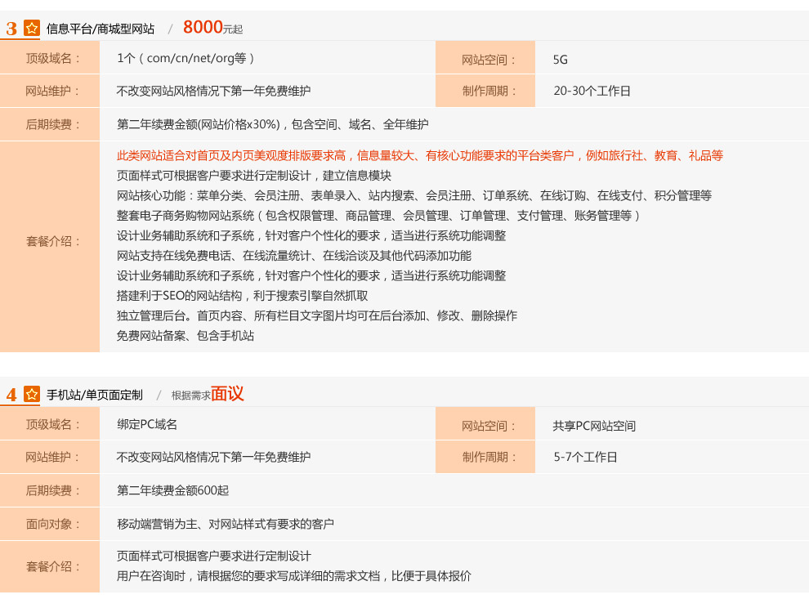Click the 5-7个工作日 value

tap(585, 457)
